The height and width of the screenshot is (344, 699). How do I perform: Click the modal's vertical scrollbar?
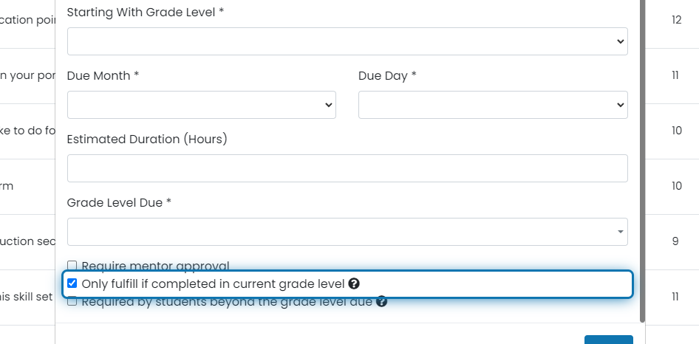click(x=642, y=160)
